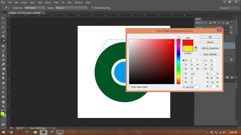Open the Filter menu
This screenshot has height=135, width=241.
[56, 3]
